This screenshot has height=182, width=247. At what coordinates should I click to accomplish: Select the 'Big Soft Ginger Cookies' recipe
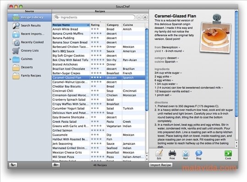(x=68, y=56)
